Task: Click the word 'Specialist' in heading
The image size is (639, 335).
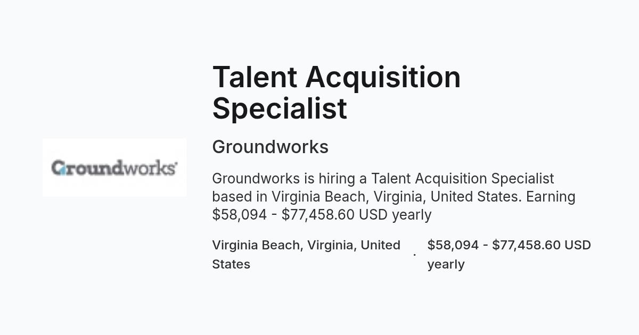Action: (280, 108)
